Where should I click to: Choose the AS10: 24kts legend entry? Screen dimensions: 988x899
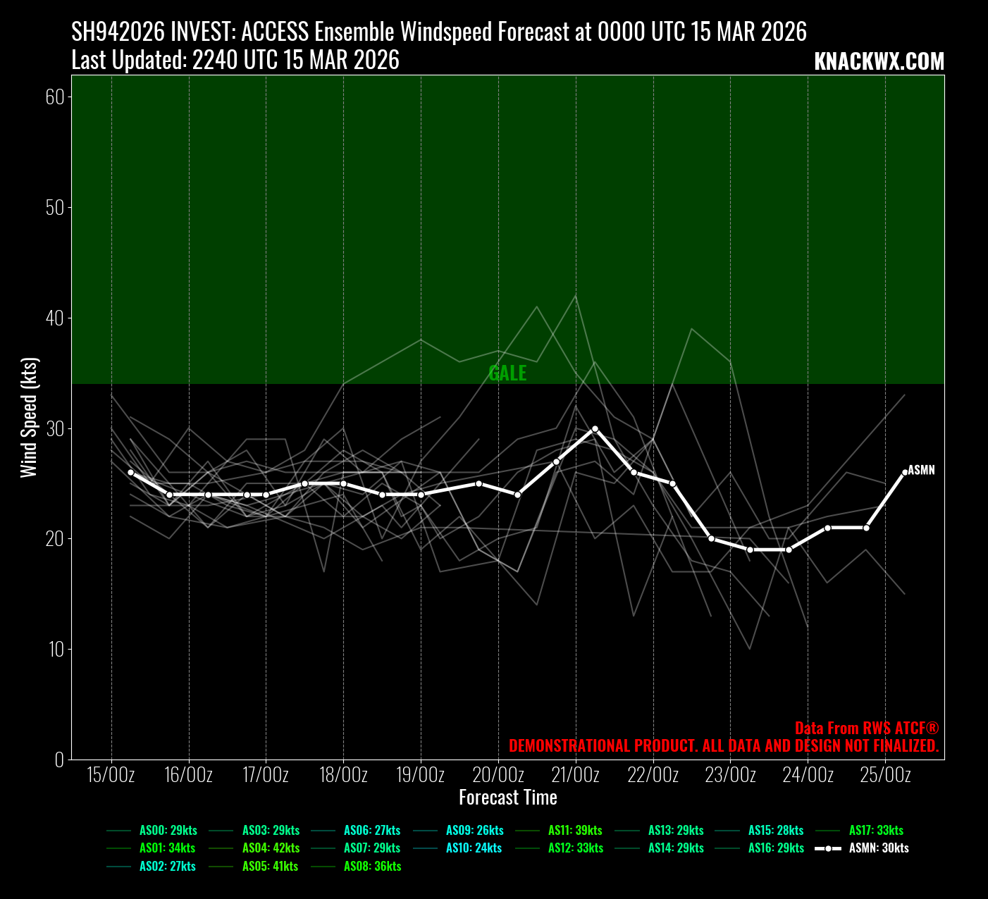pyautogui.click(x=474, y=848)
